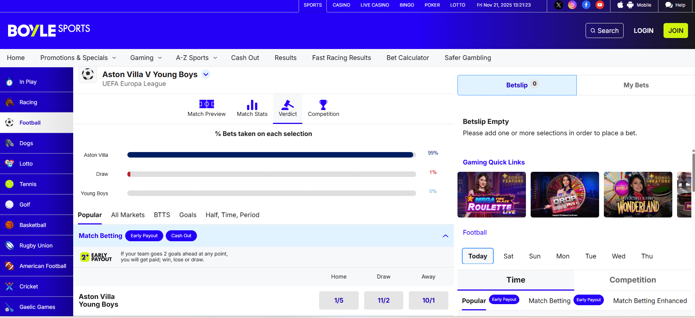Open the Search field
The width and height of the screenshot is (695, 318).
click(605, 31)
